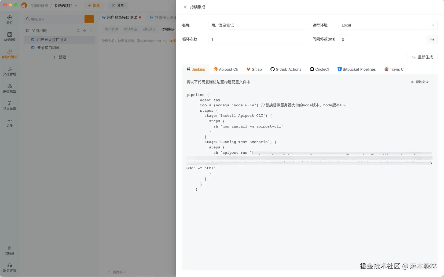This screenshot has width=444, height=277.
Task: Click the orange plus add-case button
Action: 89,19
